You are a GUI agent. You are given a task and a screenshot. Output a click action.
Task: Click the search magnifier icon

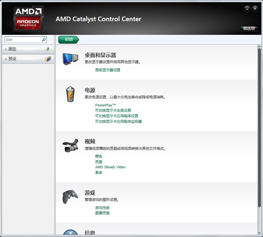click(x=44, y=40)
